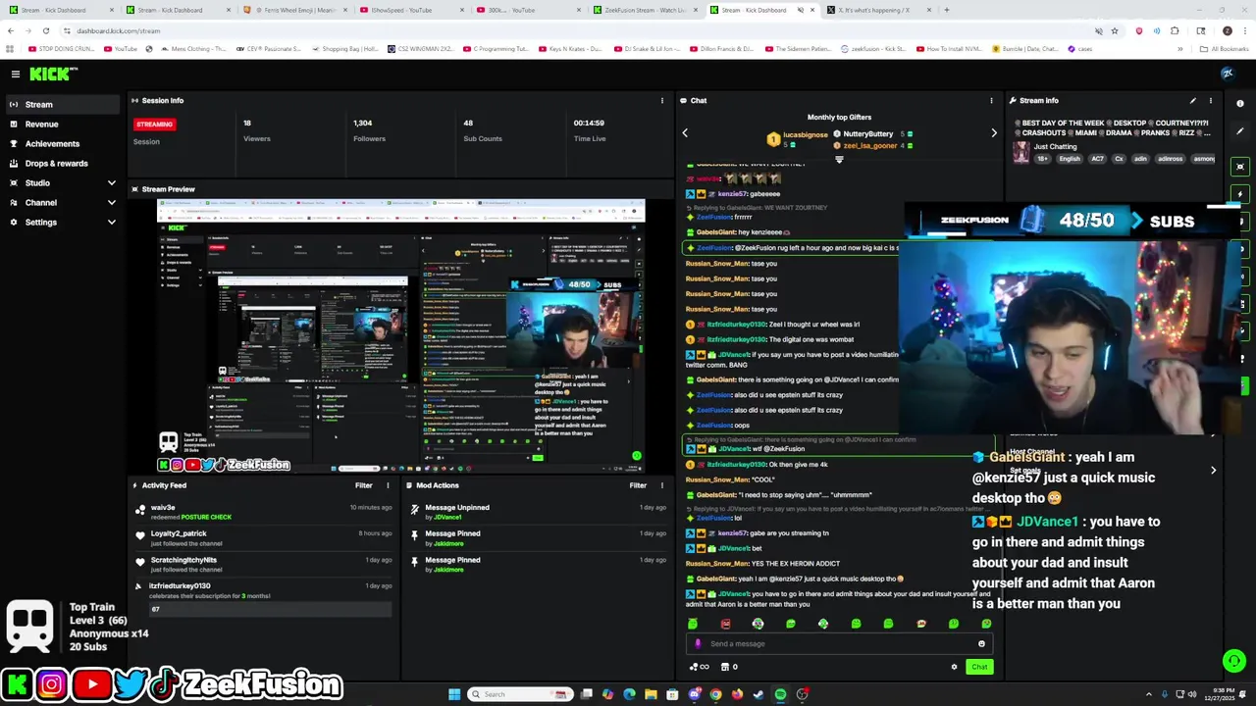Open Revenue in sidebar
Image resolution: width=1256 pixels, height=706 pixels.
coord(64,125)
